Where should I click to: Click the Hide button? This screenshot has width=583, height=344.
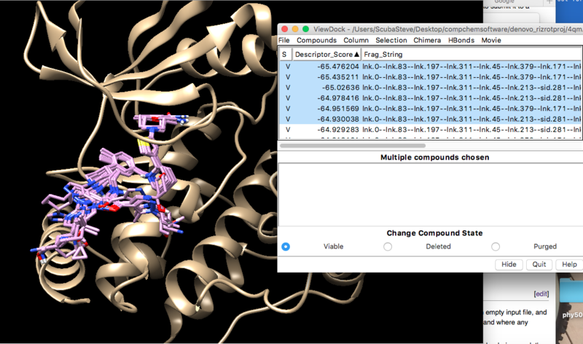click(x=509, y=265)
